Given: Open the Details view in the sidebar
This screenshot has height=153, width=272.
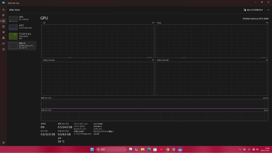Looking at the screenshot, I should pyautogui.click(x=3, y=43).
